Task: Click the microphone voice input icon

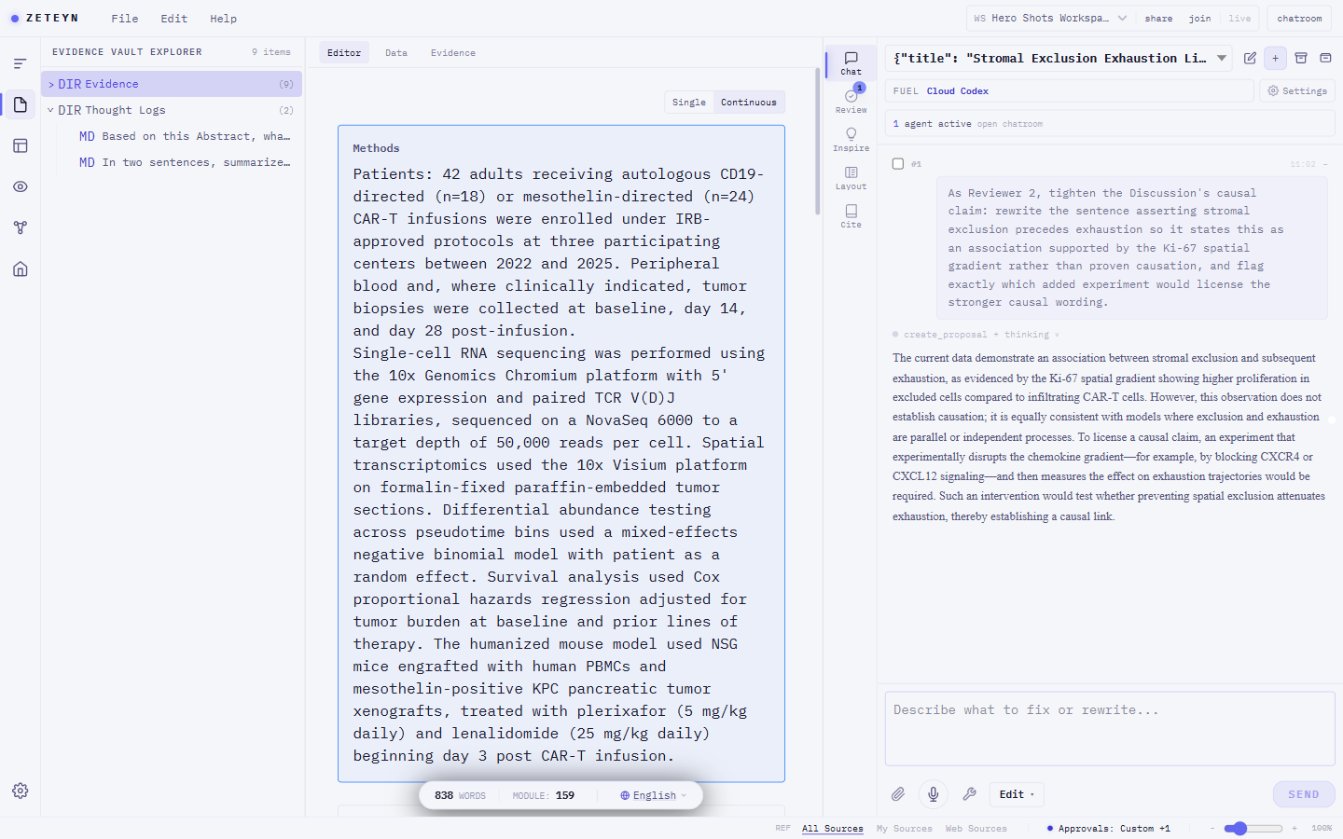Action: (933, 794)
